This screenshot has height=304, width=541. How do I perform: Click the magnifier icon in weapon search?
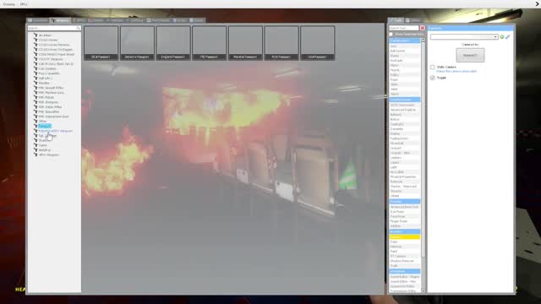(x=79, y=28)
